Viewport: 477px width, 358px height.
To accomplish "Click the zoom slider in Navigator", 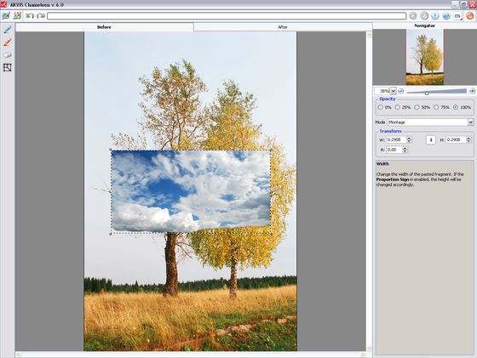I will pyautogui.click(x=436, y=91).
